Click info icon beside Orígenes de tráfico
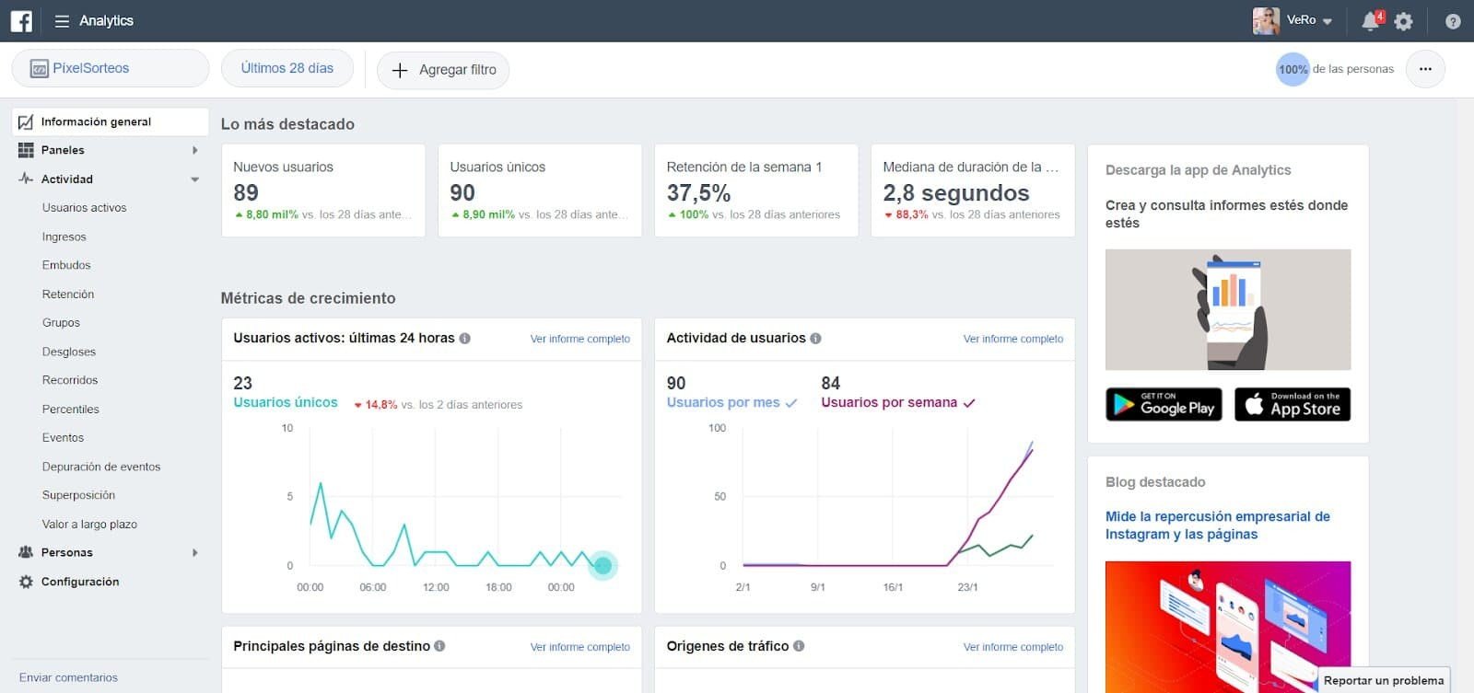Image resolution: width=1474 pixels, height=693 pixels. (x=799, y=646)
